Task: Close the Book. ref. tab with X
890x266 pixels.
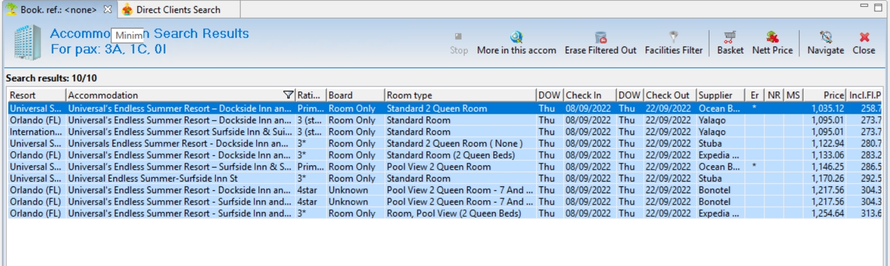Action: click(107, 9)
